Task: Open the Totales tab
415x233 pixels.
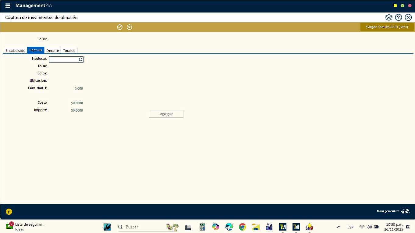Action: click(x=69, y=51)
